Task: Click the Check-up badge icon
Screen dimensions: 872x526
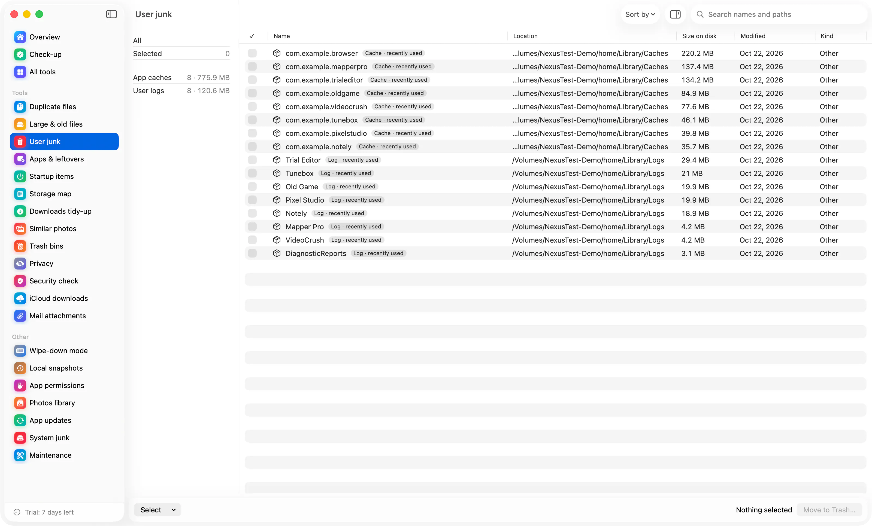Action: coord(20,54)
